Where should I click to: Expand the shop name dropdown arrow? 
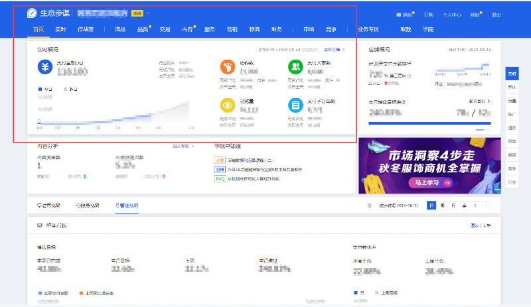[148, 13]
